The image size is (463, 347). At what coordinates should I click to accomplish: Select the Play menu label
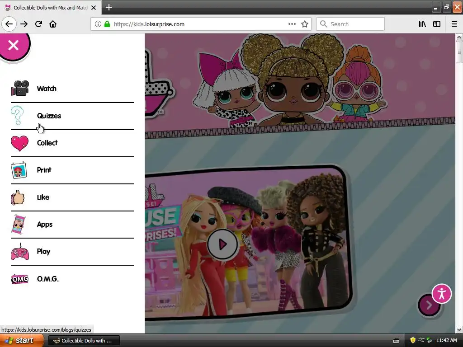pyautogui.click(x=43, y=252)
